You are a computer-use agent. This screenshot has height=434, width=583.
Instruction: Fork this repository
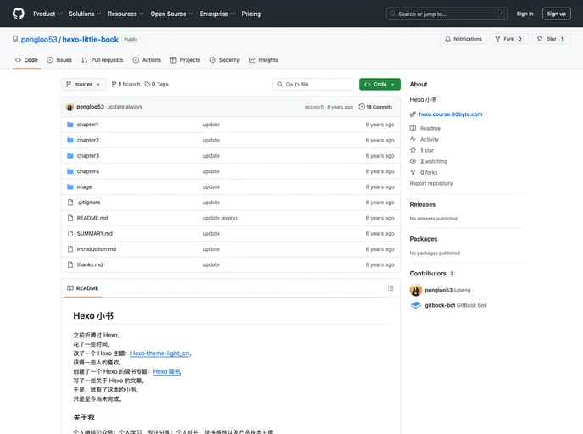(509, 39)
